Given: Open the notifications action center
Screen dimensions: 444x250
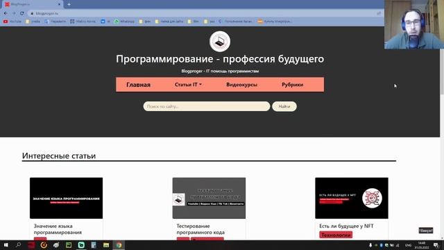Looking at the screenshot, I should click(x=436, y=245).
